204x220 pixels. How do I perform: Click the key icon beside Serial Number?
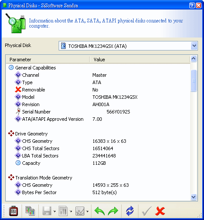click(18, 111)
